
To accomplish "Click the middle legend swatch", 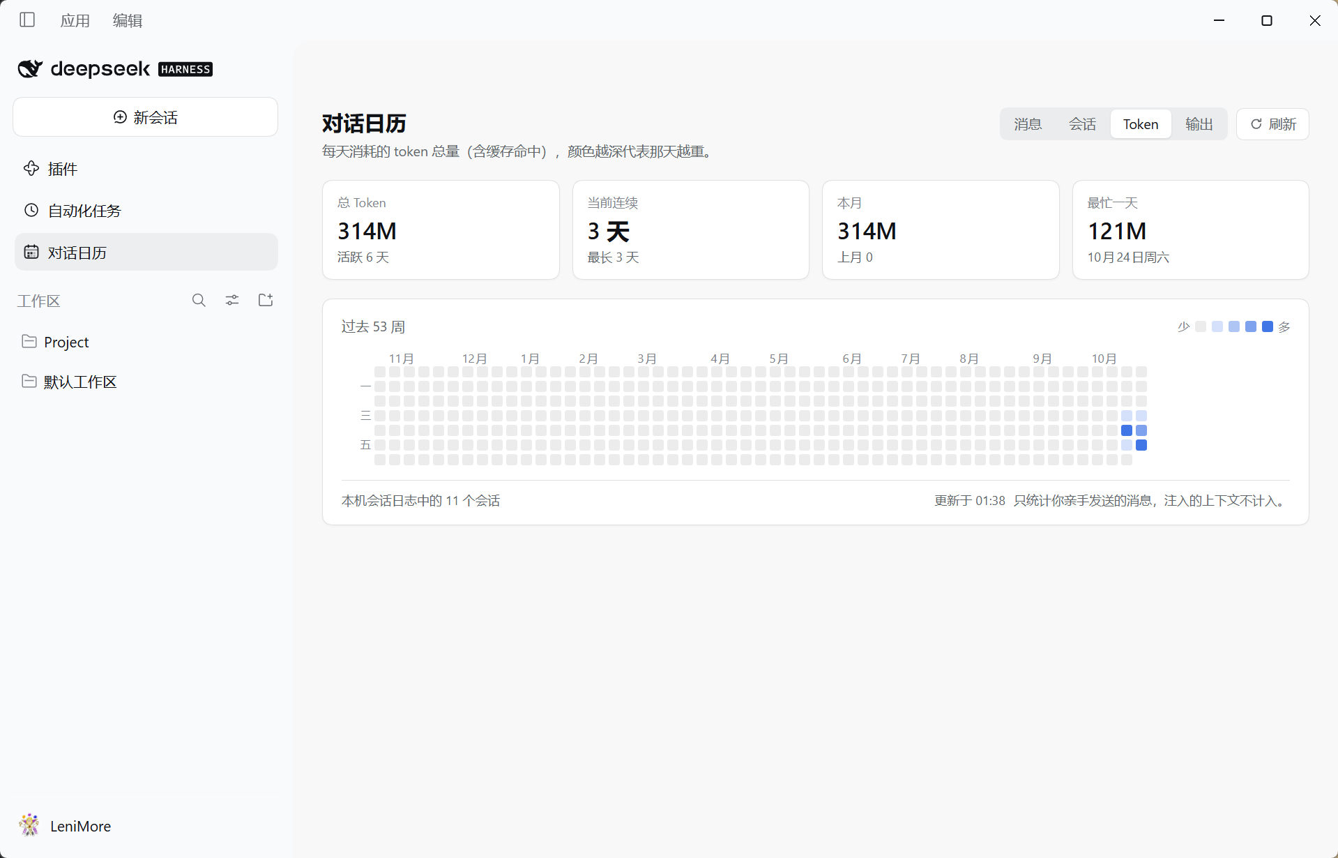I will click(x=1234, y=326).
